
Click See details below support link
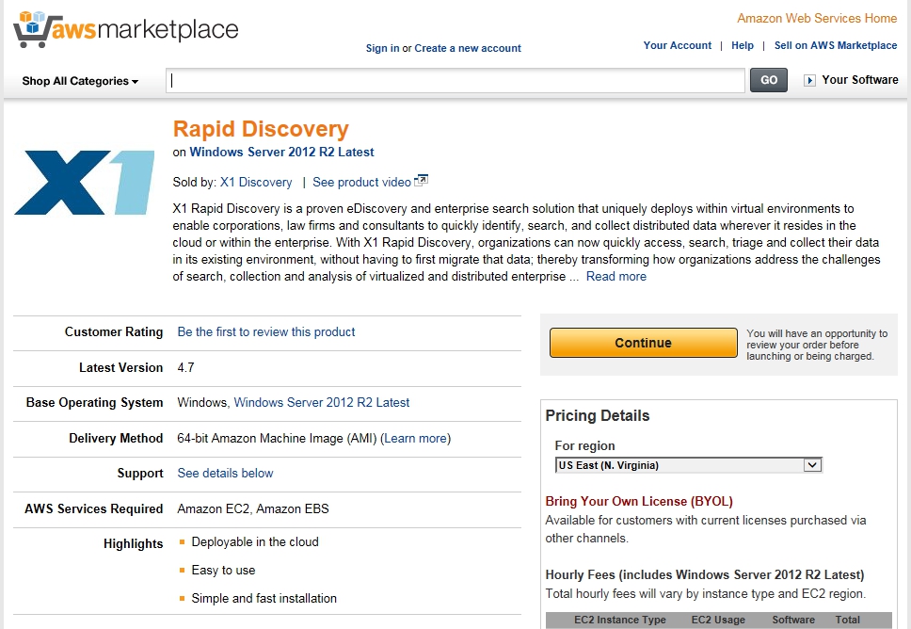(x=225, y=474)
